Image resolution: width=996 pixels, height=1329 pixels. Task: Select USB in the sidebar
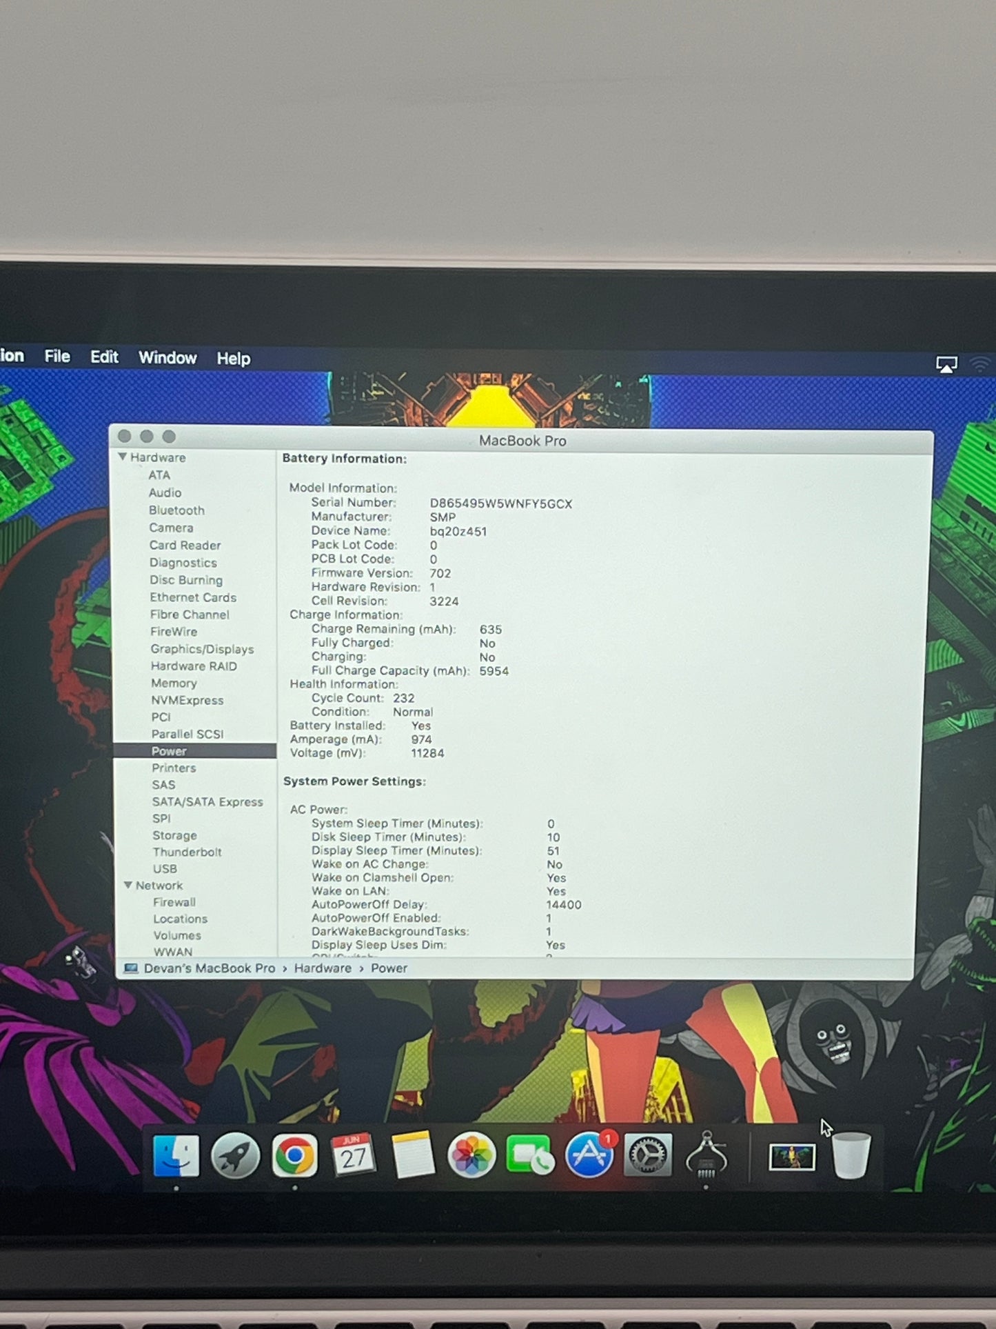165,869
